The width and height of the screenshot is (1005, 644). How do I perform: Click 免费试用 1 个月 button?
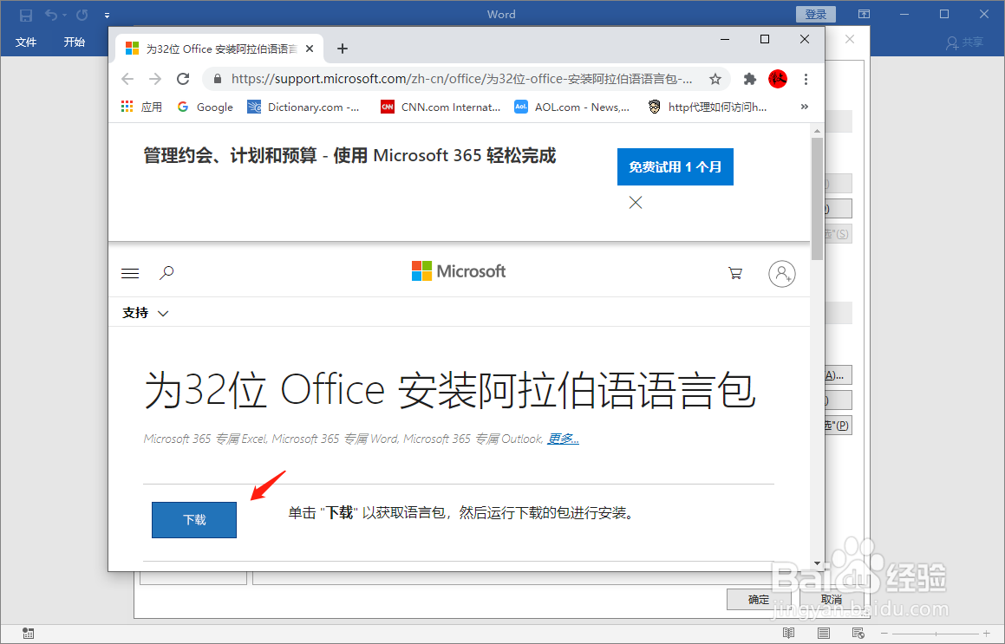tap(675, 166)
